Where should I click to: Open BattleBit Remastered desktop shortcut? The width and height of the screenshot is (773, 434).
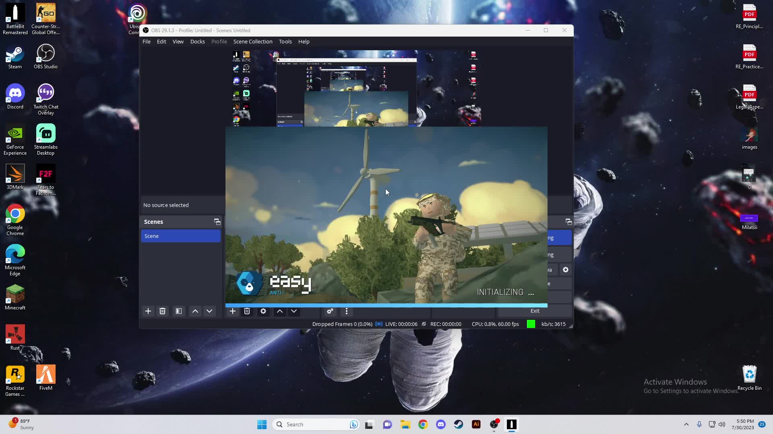15,19
